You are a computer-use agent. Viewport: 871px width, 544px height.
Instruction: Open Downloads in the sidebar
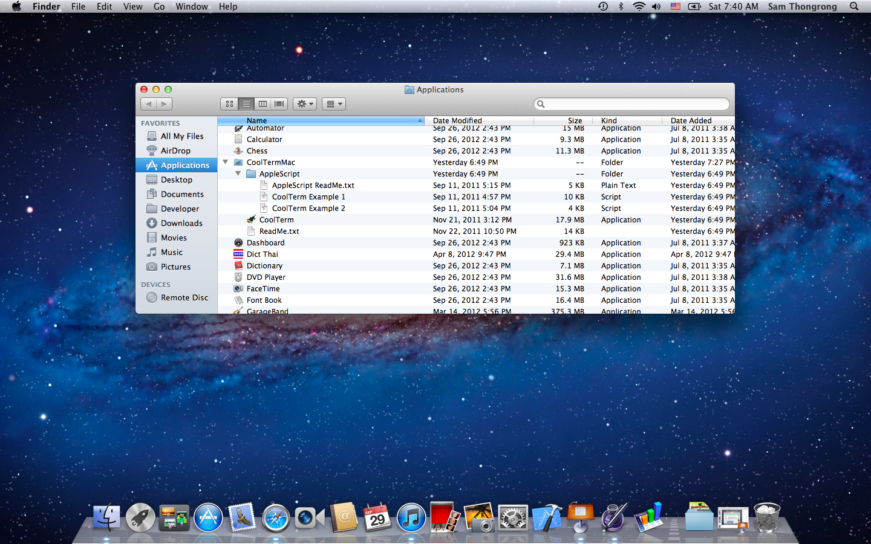pos(177,223)
